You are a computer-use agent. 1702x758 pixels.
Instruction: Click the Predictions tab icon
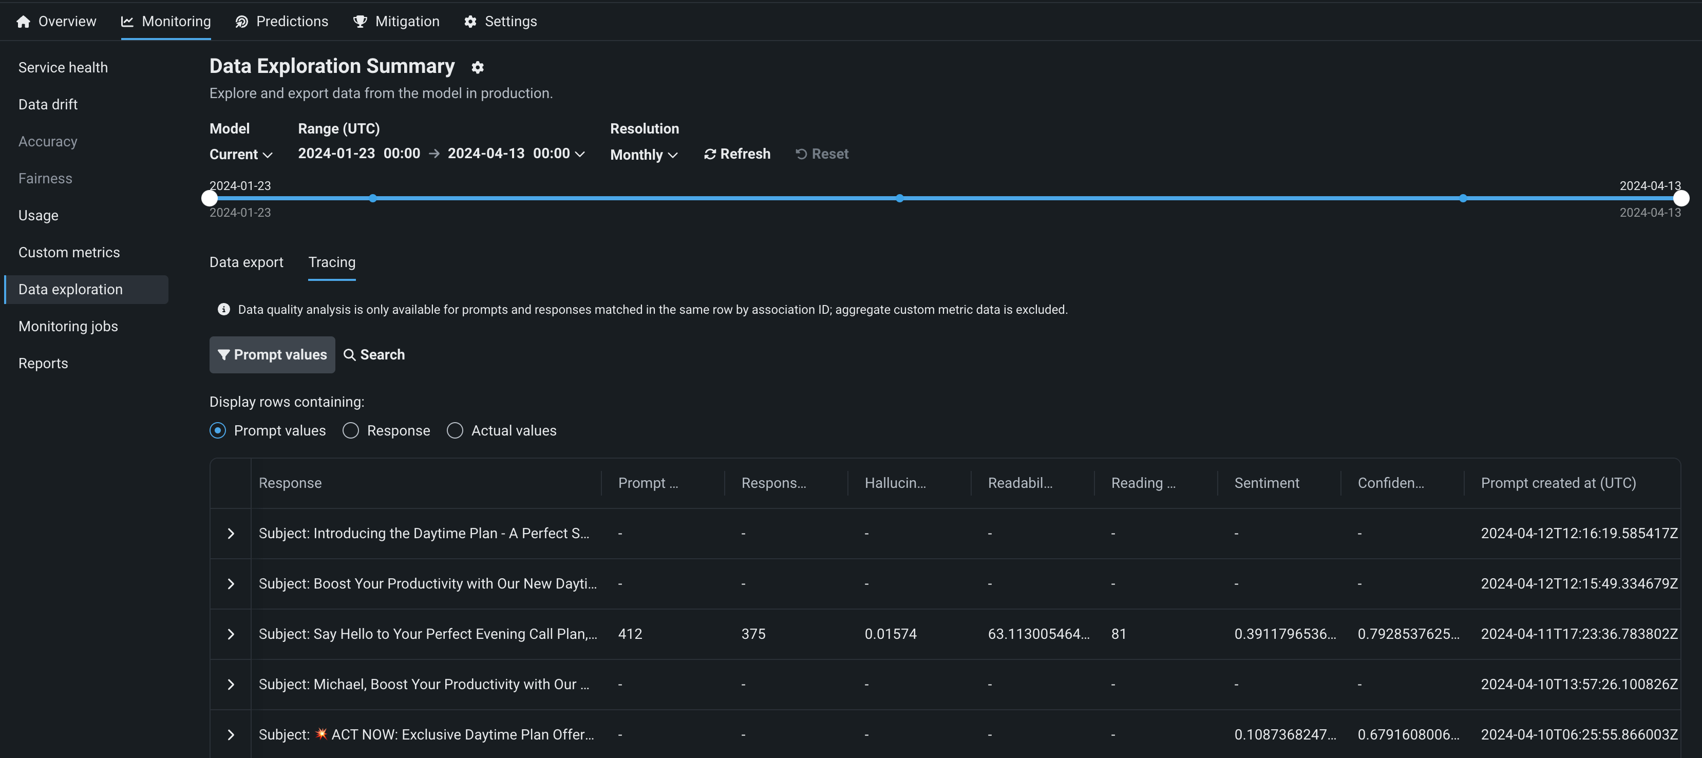pos(242,22)
